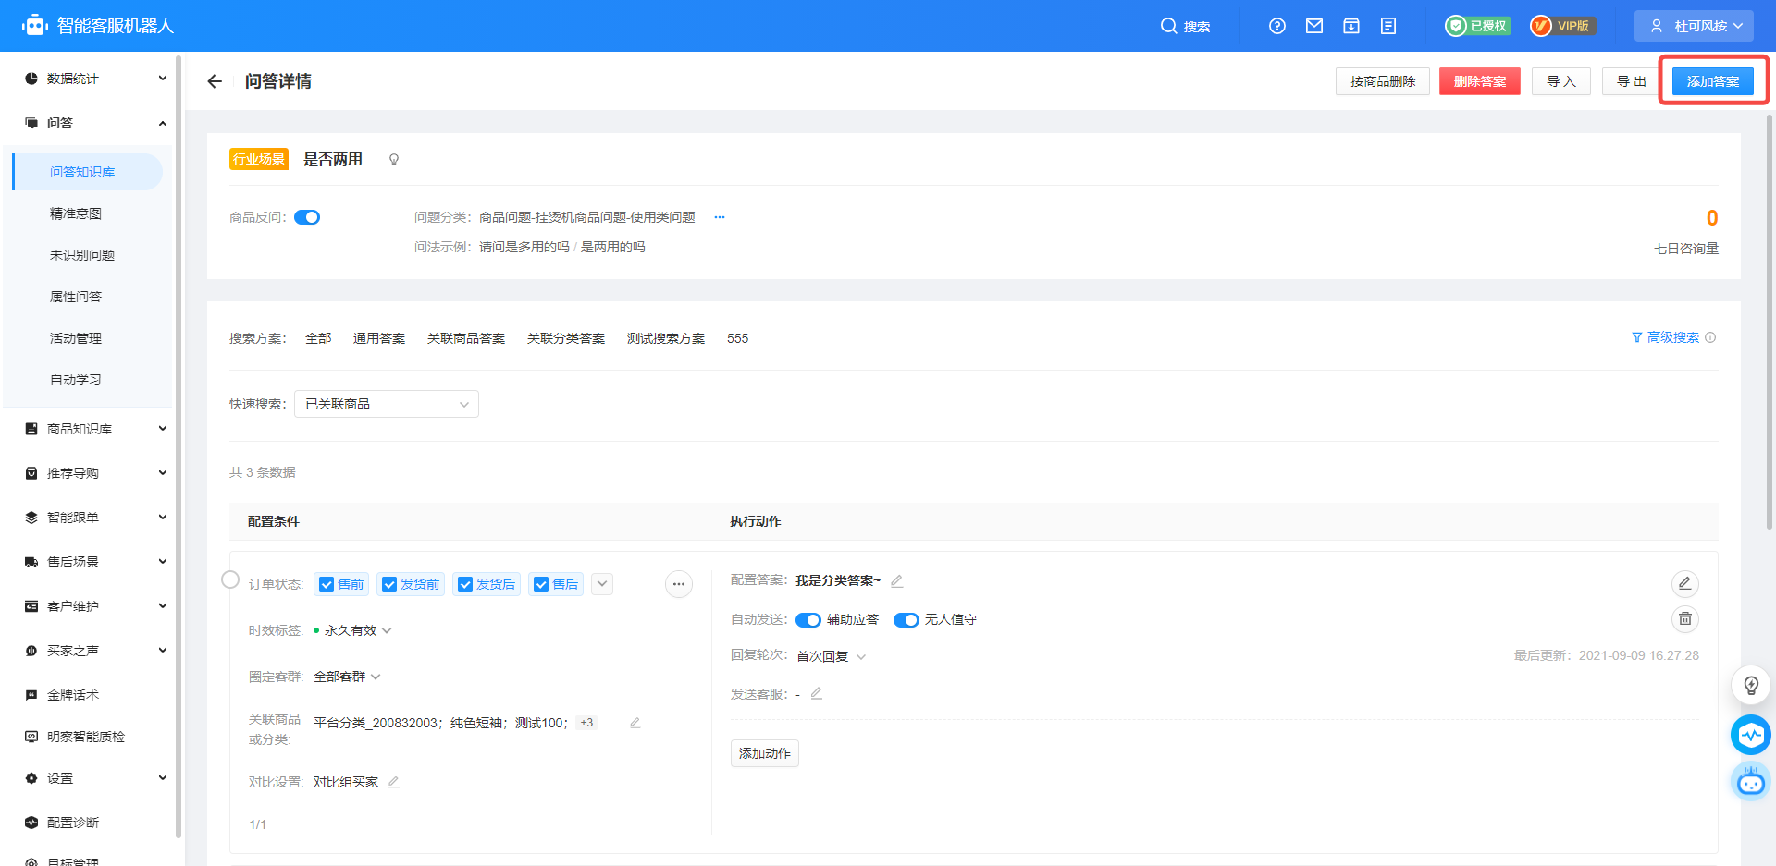The width and height of the screenshot is (1776, 866).
Task: Open the mail envelope icon
Action: (x=1314, y=26)
